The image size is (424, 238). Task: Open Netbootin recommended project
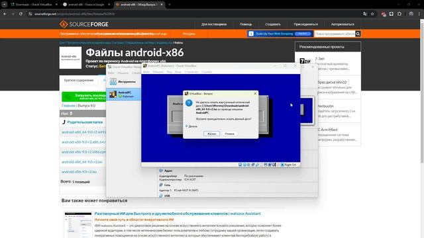point(325,106)
